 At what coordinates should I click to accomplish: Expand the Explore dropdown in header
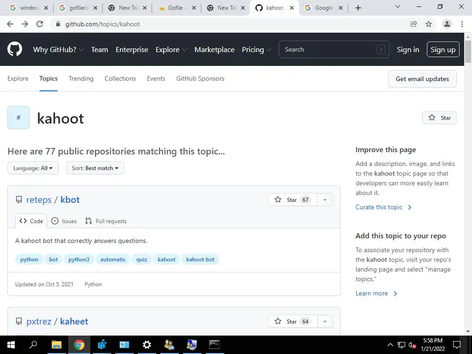coord(171,50)
